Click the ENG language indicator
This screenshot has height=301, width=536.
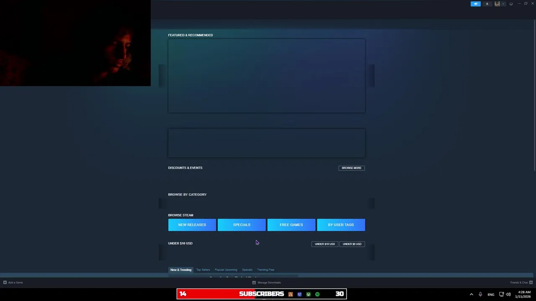point(491,294)
